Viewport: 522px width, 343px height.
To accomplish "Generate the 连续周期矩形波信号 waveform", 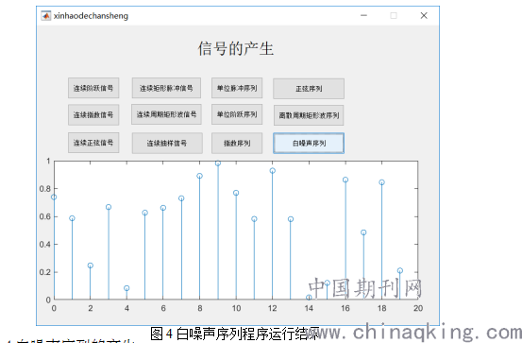I will pyautogui.click(x=166, y=114).
